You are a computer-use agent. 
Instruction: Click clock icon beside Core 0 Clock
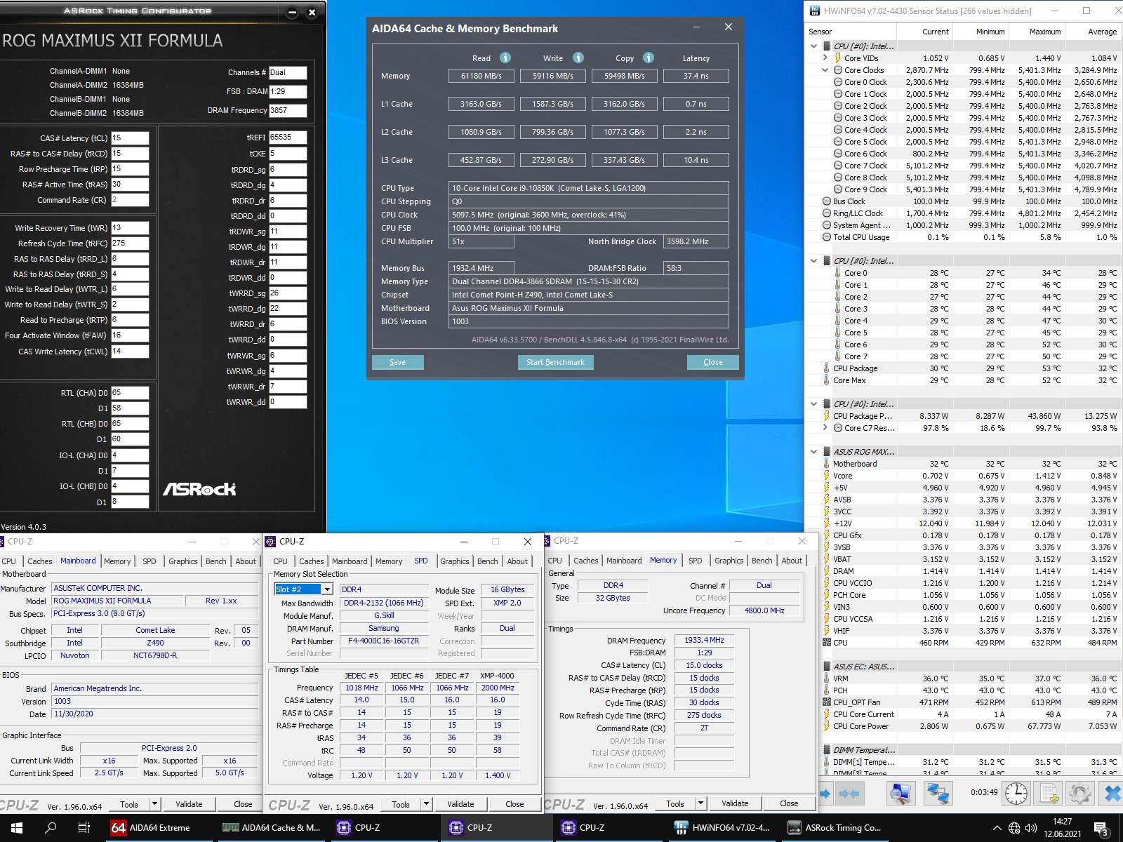click(838, 82)
